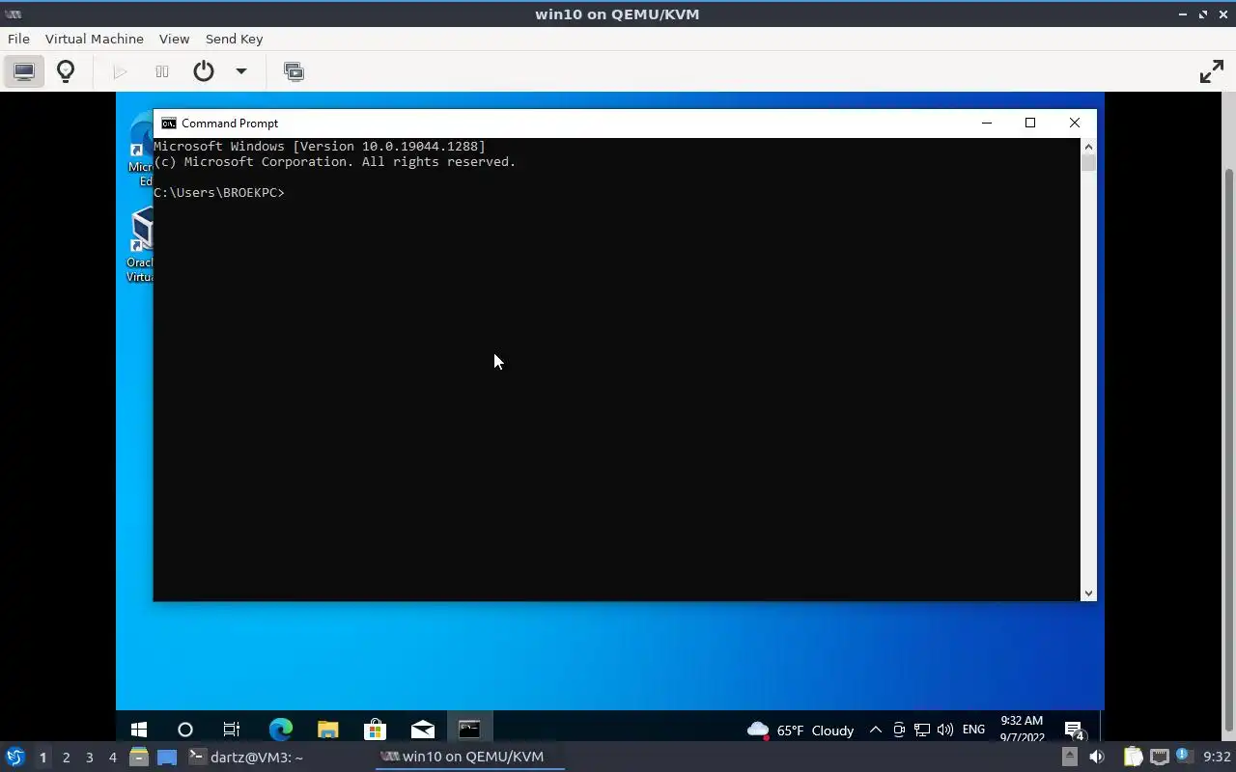Shut down the VM with power icon

click(204, 71)
